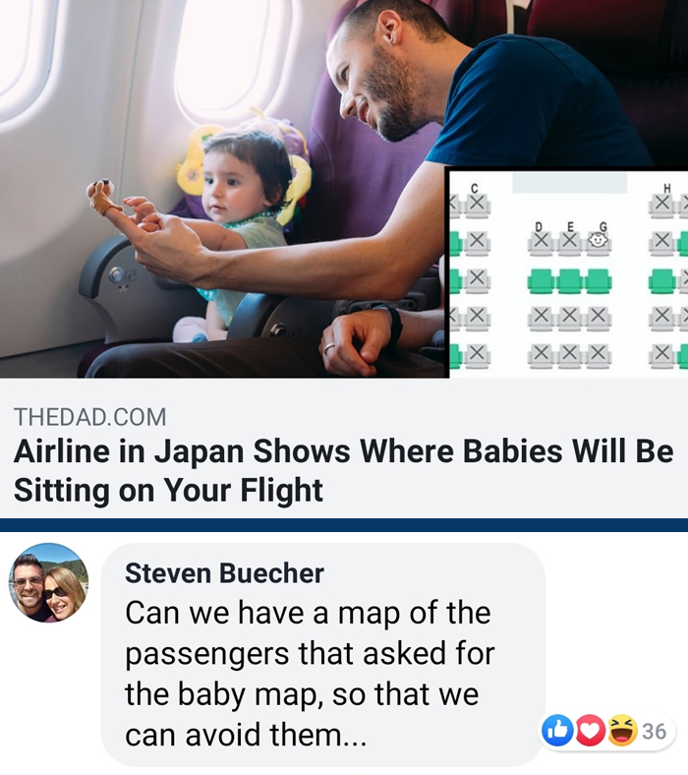Select the unavailable seat under column H label
The width and height of the screenshot is (688, 775).
[662, 205]
